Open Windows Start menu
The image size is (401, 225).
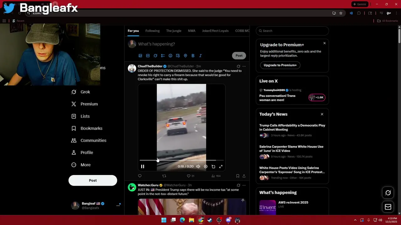[x=164, y=220]
